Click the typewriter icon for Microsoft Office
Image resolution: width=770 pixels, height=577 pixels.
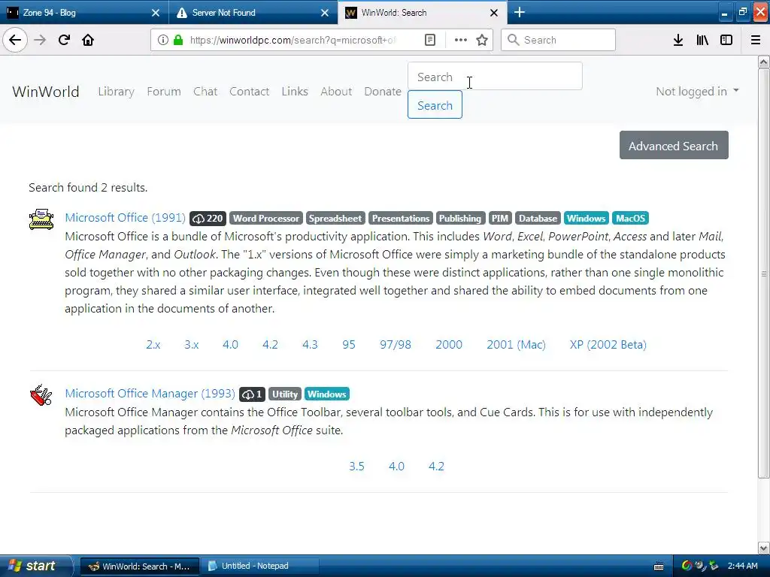41,219
